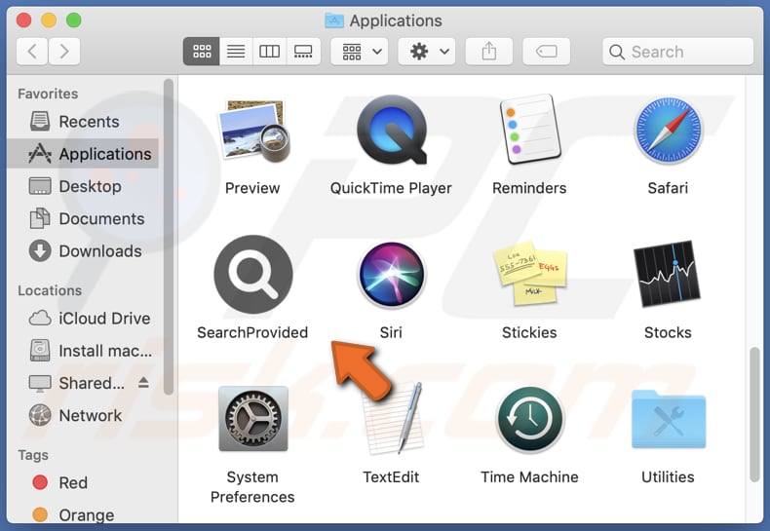This screenshot has width=770, height=531.
Task: Open the group-by arrangement dropdown
Action: click(360, 51)
